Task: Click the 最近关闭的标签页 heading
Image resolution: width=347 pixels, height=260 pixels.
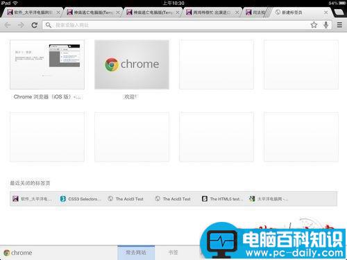Action: [x=30, y=183]
